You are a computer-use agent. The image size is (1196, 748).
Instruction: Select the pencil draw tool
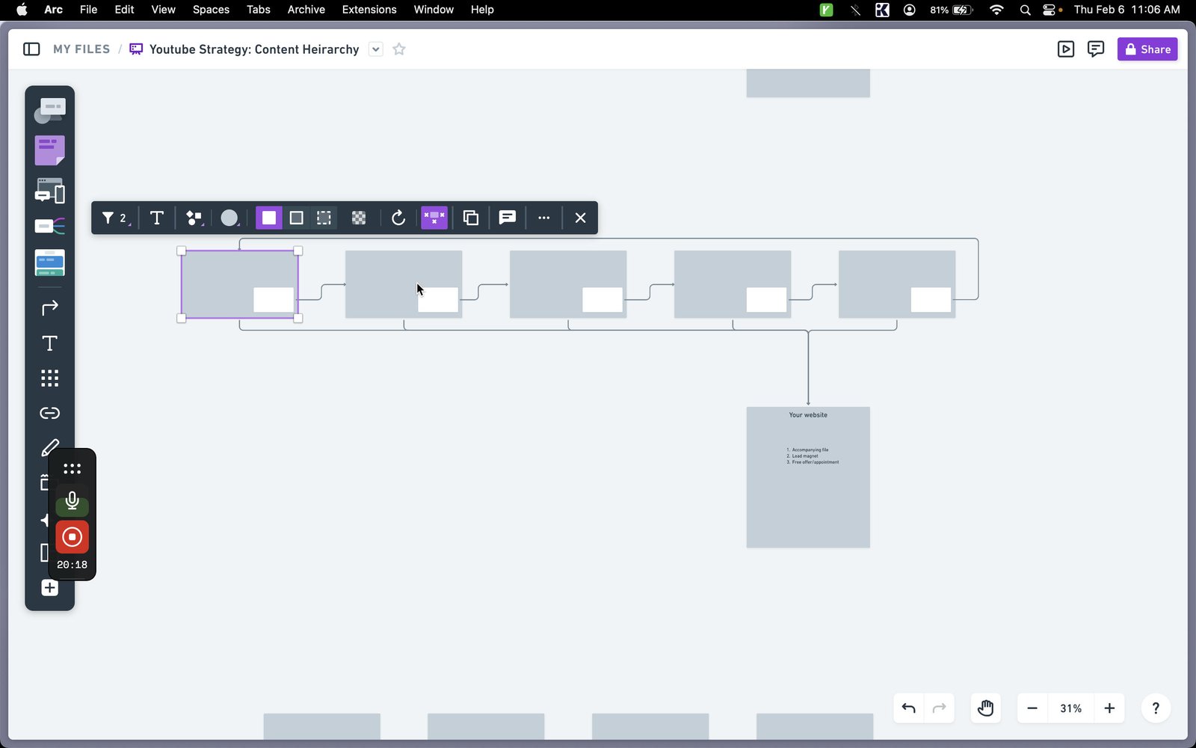click(x=49, y=447)
